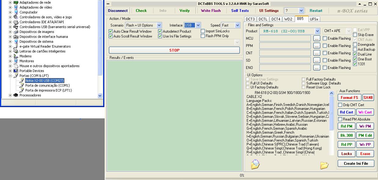Toggle Auto Clear Result Window checkbox
378x180 pixels.
click(111, 31)
